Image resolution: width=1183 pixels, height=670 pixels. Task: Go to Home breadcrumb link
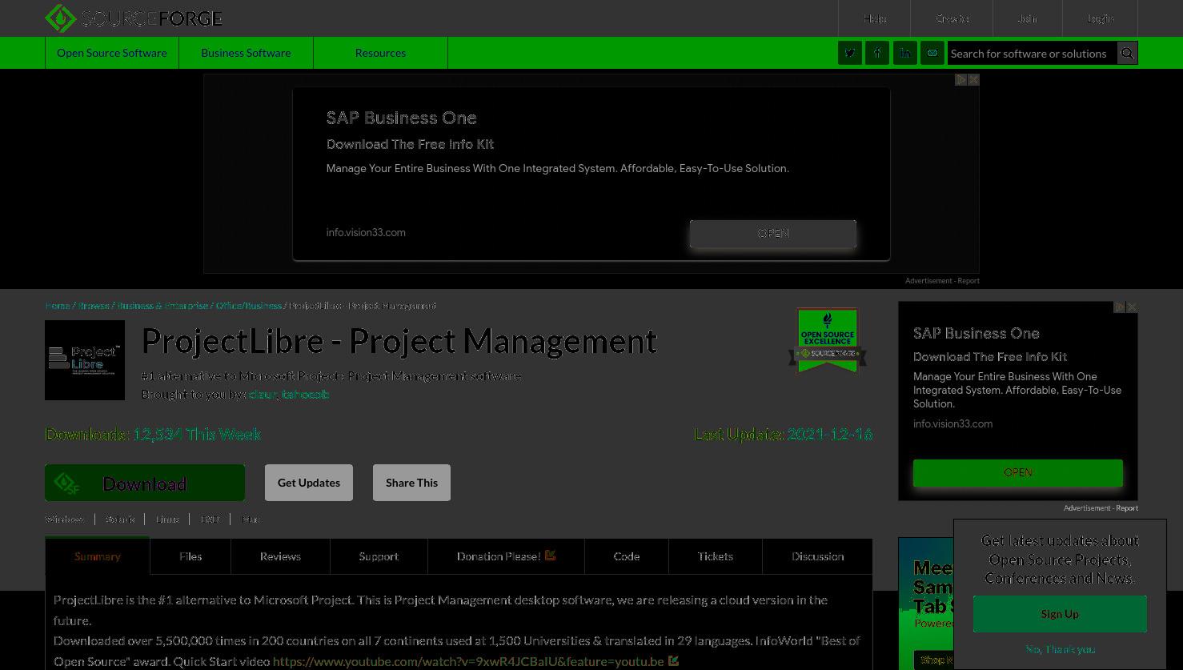(x=58, y=306)
